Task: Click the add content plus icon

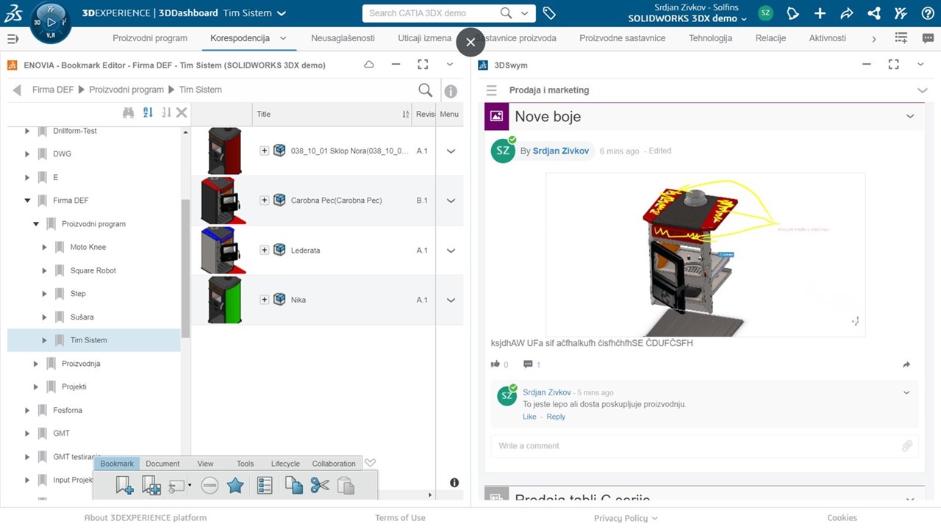Action: tap(820, 12)
